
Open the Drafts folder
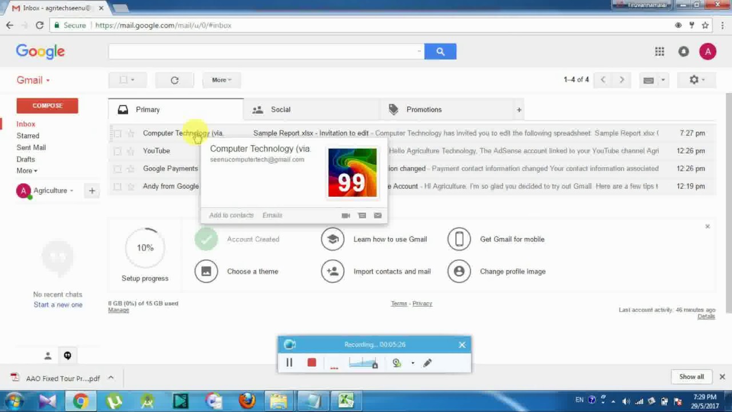coord(26,160)
